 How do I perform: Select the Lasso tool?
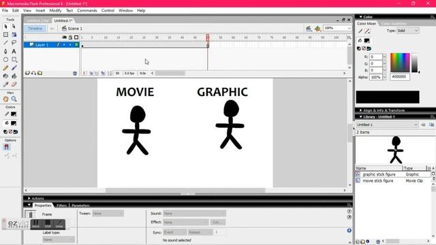pos(14,43)
